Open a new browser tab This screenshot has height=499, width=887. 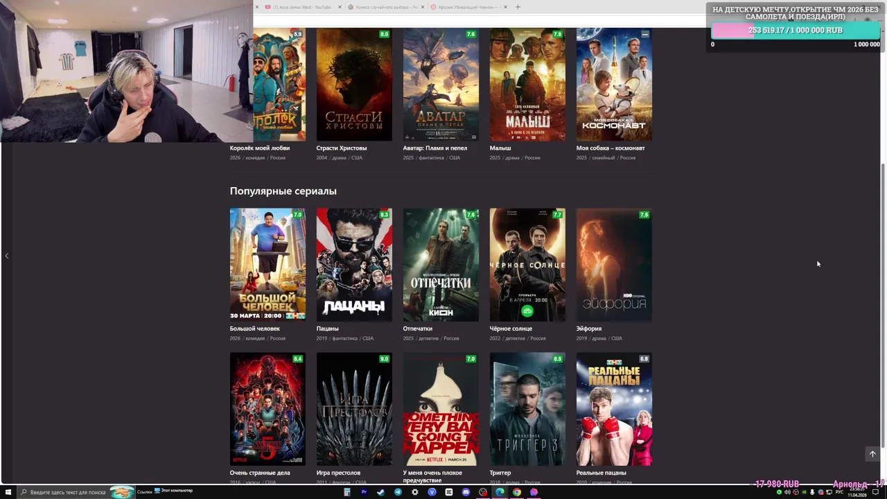(518, 7)
